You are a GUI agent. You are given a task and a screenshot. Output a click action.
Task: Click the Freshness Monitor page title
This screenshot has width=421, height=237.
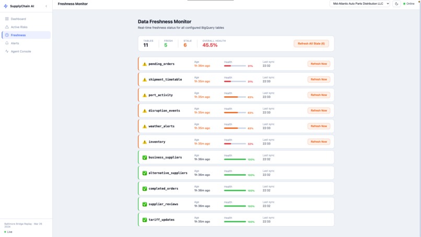pos(73,4)
